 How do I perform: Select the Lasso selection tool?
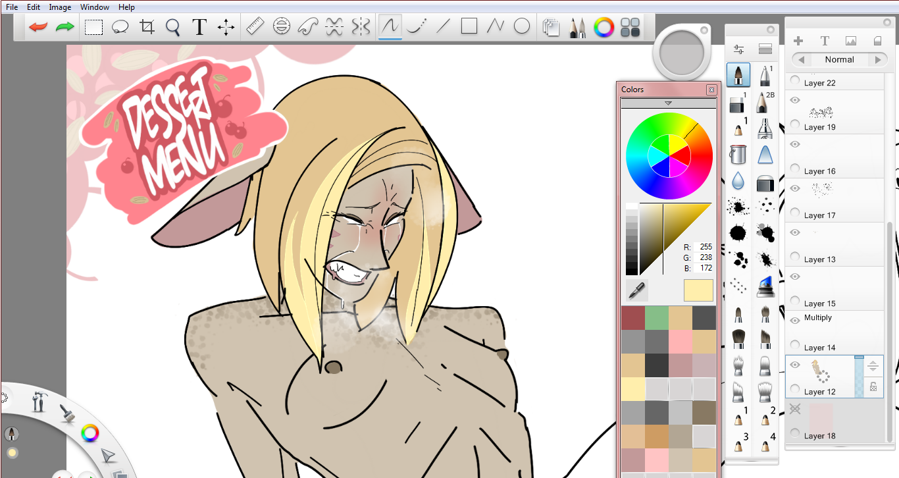(120, 27)
